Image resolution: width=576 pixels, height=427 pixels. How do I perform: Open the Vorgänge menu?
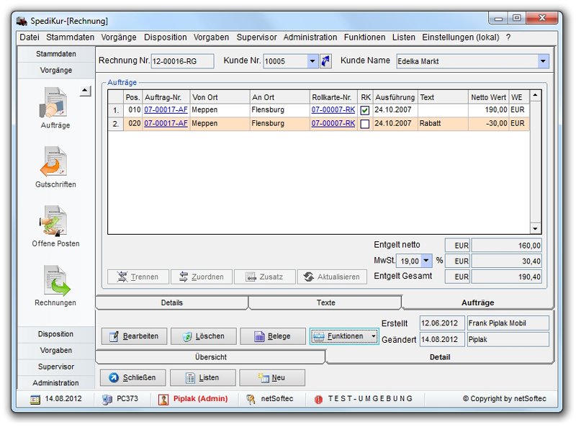119,37
